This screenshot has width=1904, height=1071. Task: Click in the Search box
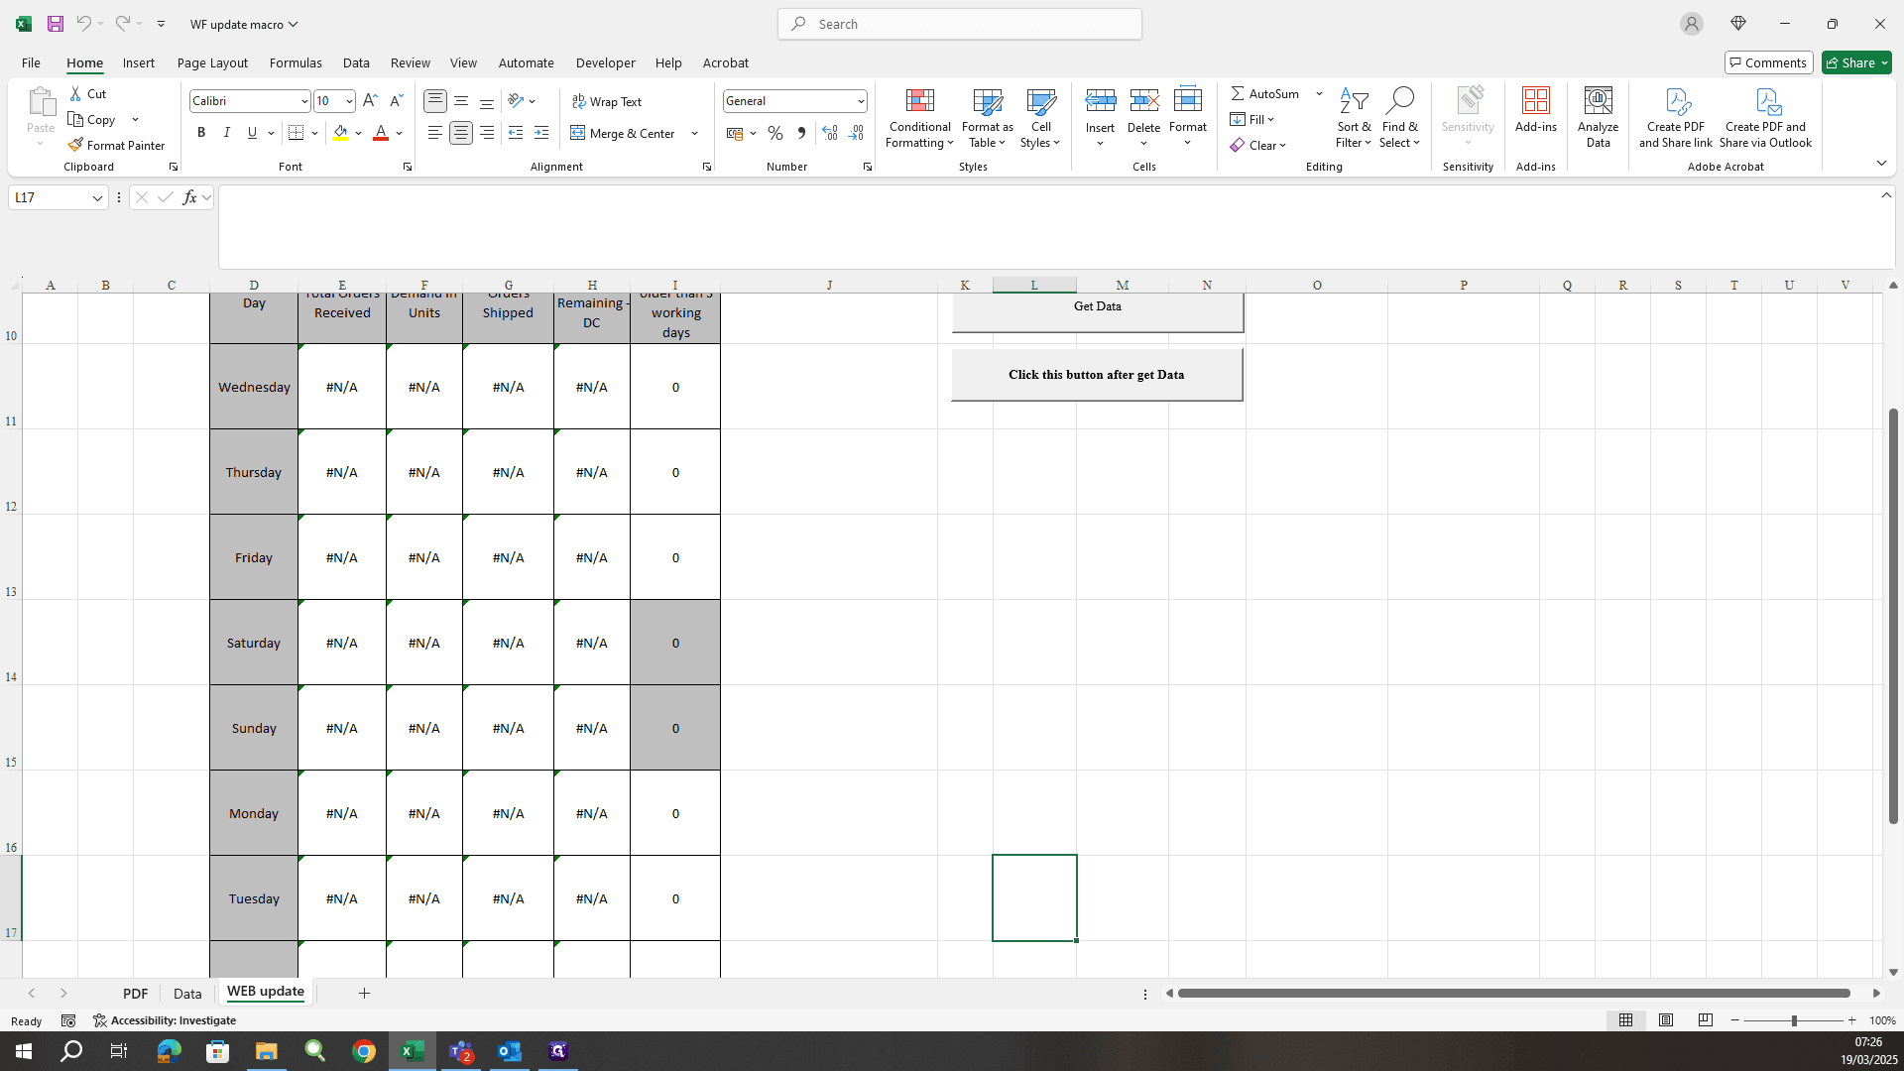960,24
